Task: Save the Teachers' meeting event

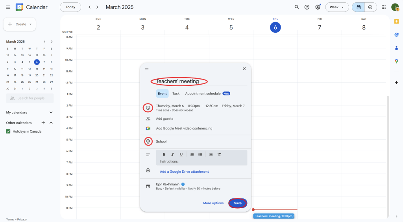Action: pyautogui.click(x=238, y=203)
